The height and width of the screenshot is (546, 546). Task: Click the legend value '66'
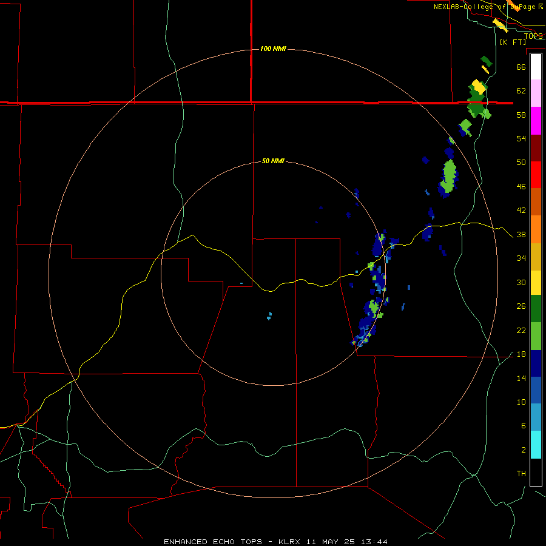point(521,67)
